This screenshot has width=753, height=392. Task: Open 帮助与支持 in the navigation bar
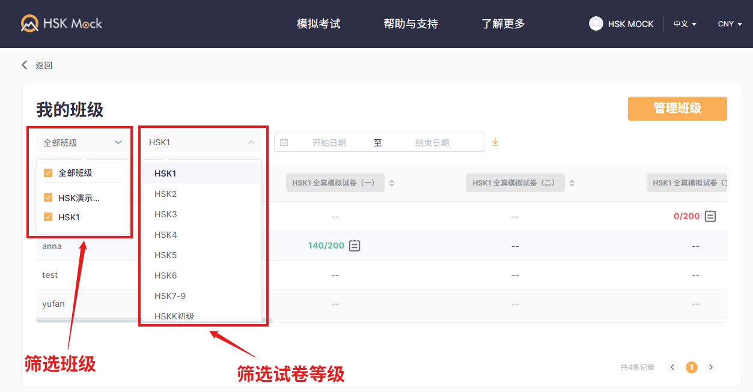[x=410, y=23]
